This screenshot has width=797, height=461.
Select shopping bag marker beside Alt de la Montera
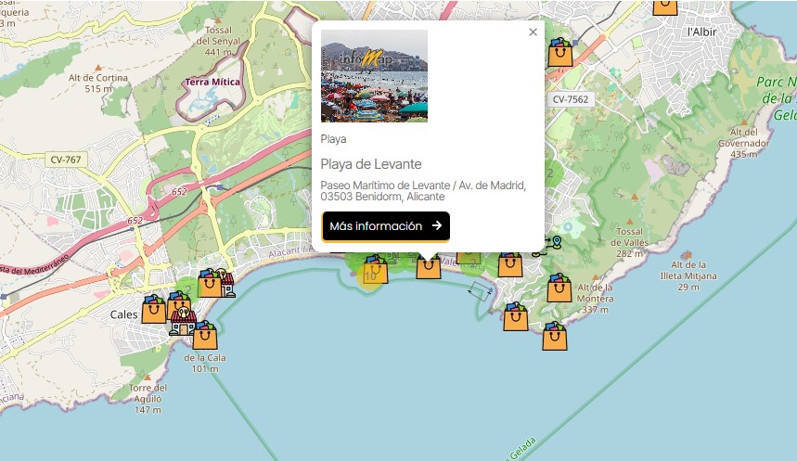[x=559, y=288]
